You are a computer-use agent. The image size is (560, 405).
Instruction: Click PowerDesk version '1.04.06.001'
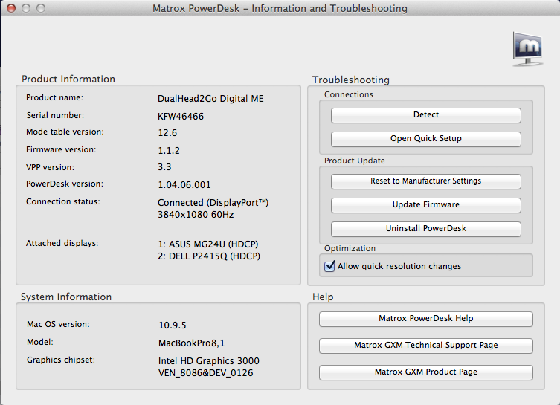tap(184, 185)
